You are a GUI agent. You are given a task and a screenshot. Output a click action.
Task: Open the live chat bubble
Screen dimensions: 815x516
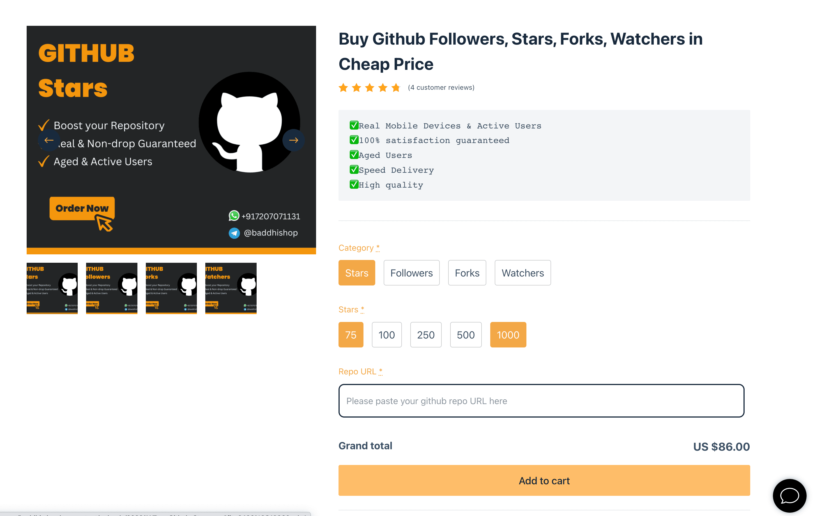tap(789, 496)
